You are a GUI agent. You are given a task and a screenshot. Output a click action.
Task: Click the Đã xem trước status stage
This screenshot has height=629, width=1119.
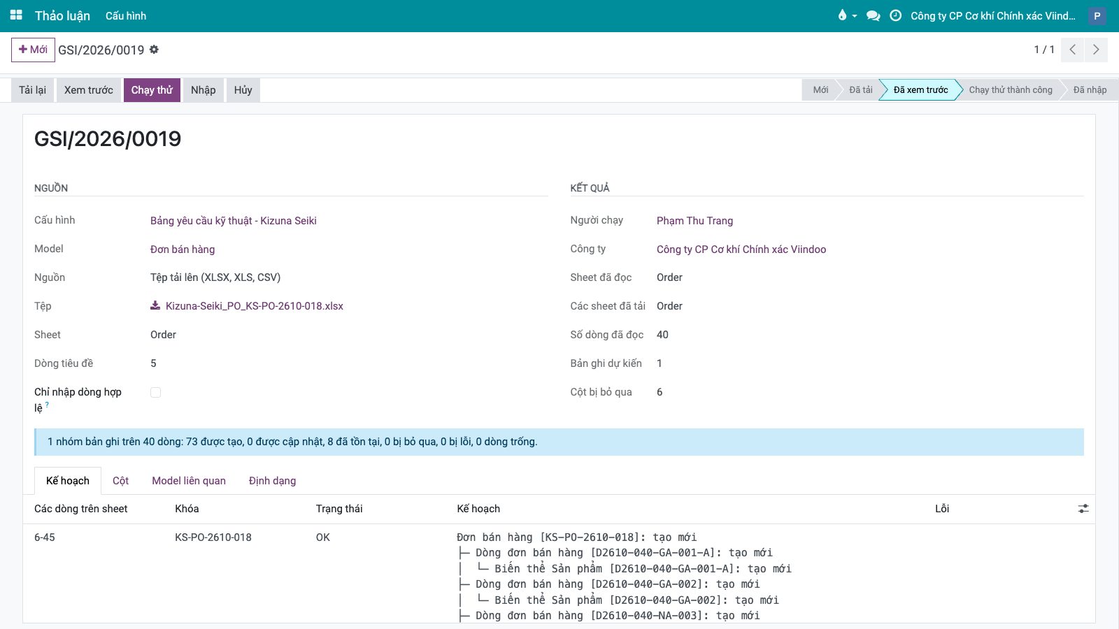click(x=920, y=89)
